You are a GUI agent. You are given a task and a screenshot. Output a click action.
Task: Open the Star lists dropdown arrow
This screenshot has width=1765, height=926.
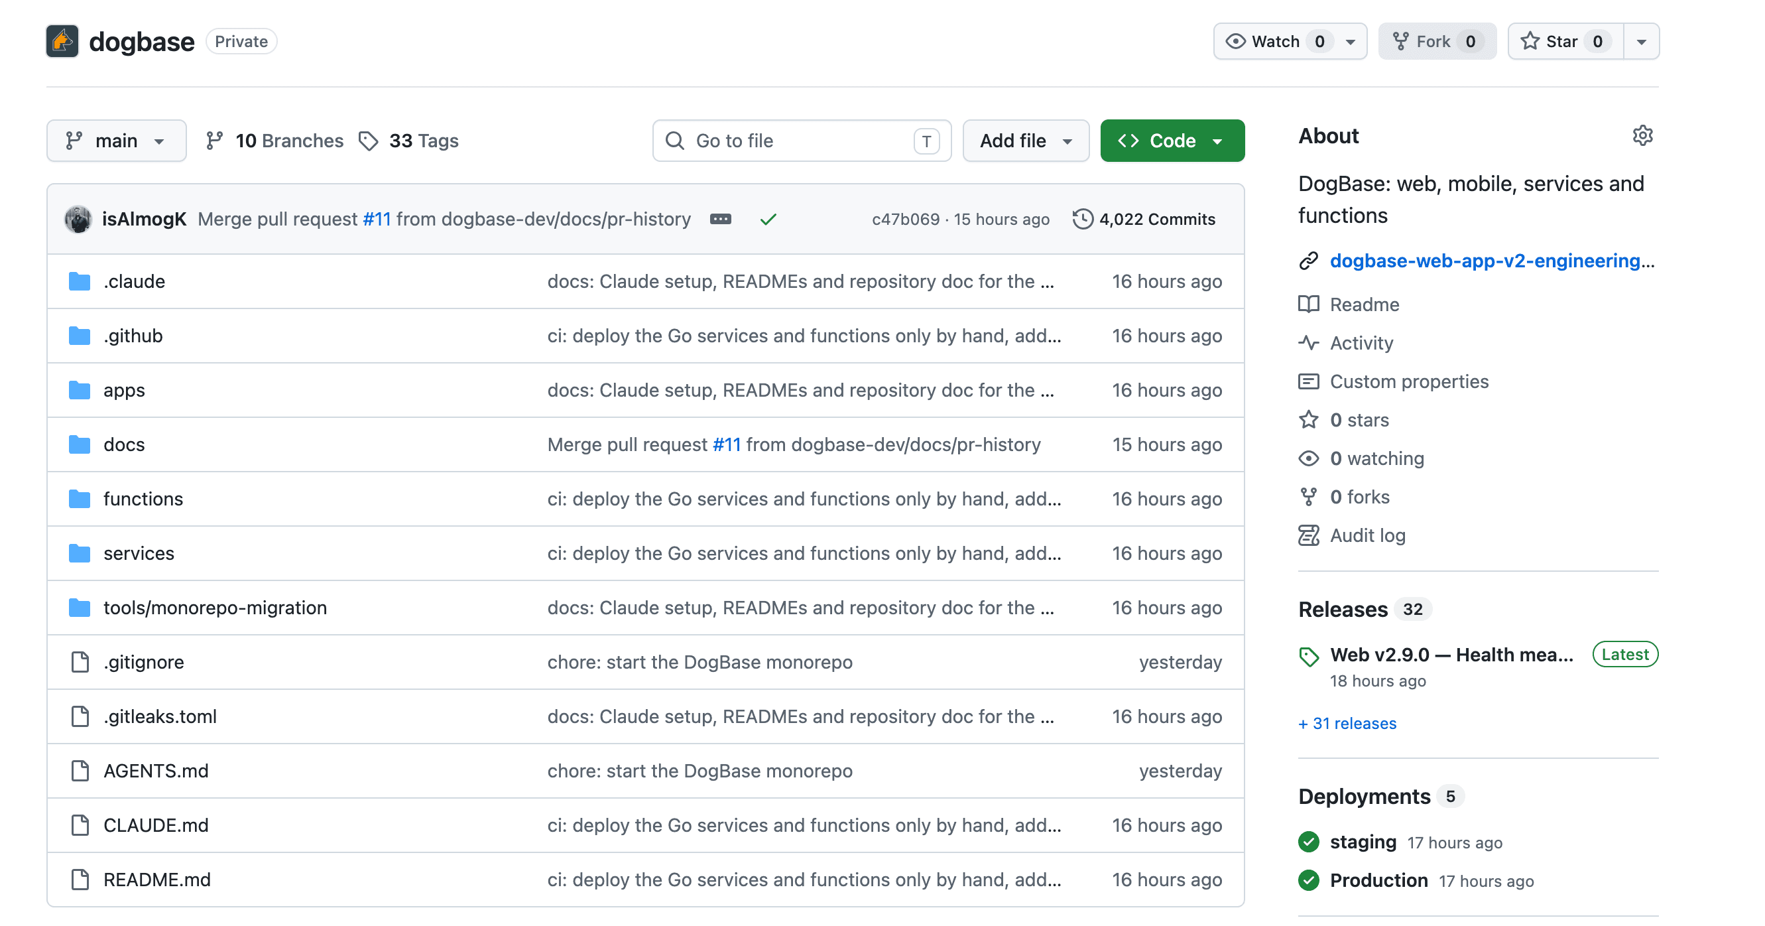coord(1642,41)
